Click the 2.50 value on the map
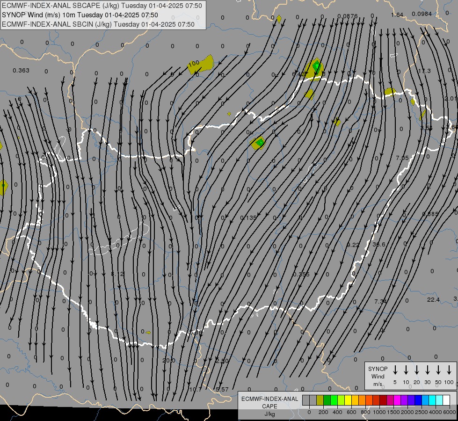 pyautogui.click(x=222, y=361)
